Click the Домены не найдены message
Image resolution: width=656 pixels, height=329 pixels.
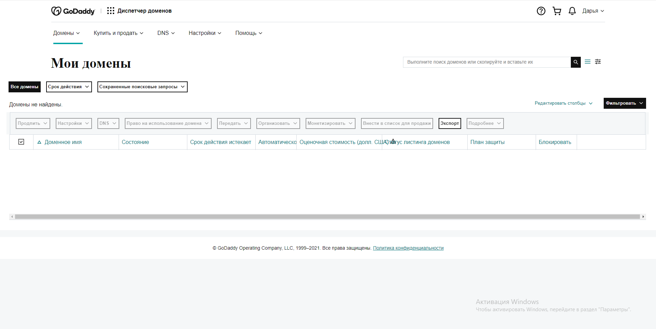36,105
